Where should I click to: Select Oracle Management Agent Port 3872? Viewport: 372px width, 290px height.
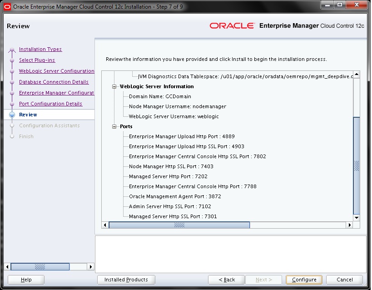pyautogui.click(x=175, y=196)
